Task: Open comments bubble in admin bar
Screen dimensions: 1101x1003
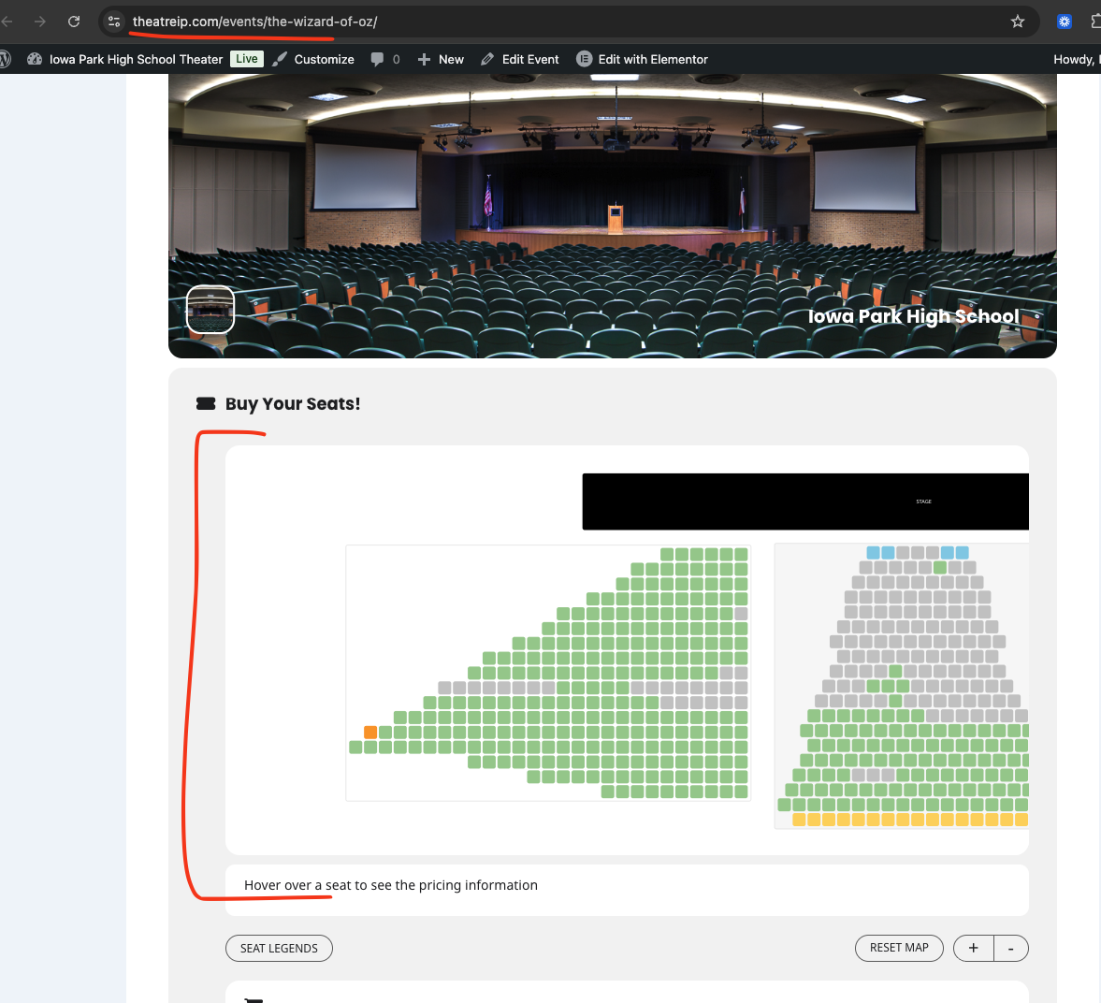Action: [x=384, y=59]
